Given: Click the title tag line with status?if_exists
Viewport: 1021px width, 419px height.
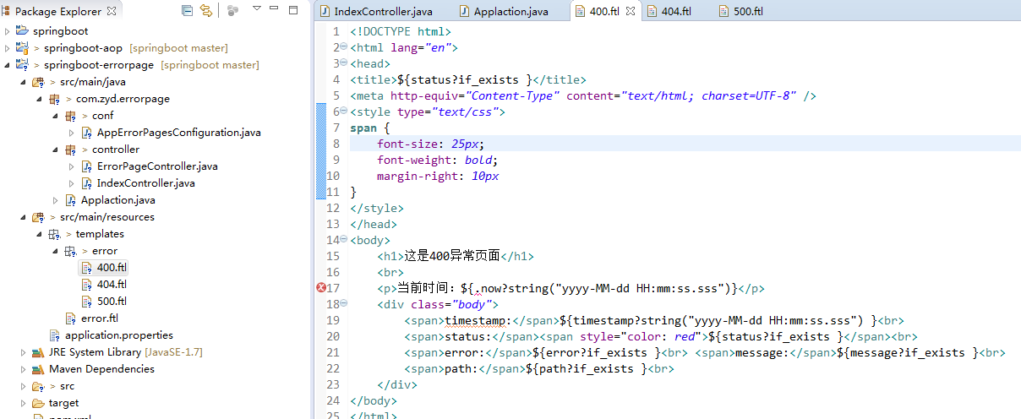Looking at the screenshot, I should (x=467, y=80).
